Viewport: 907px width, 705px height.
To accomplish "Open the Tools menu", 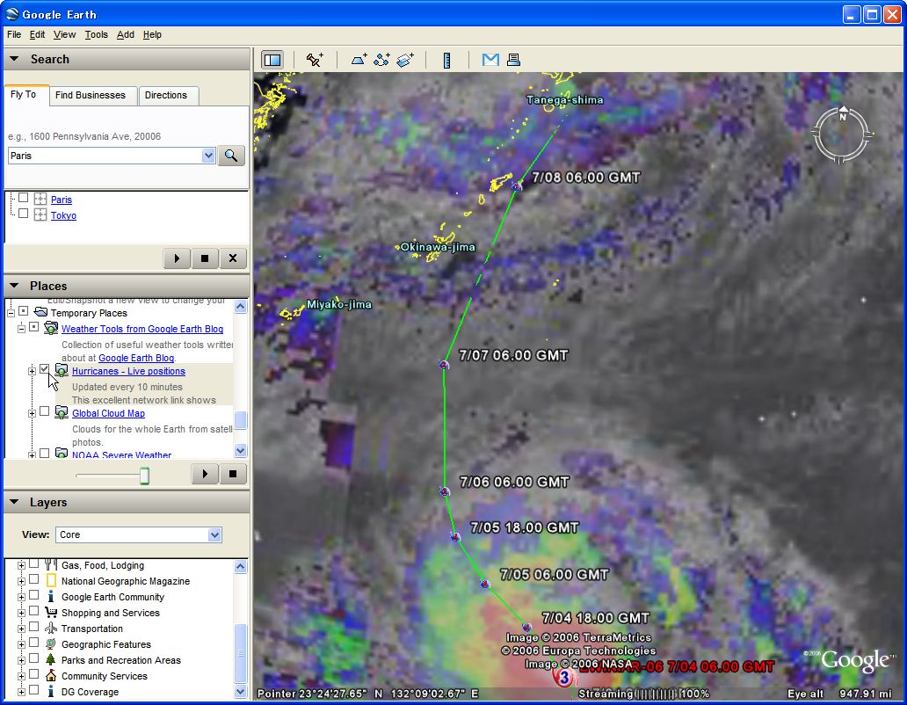I will click(x=96, y=34).
